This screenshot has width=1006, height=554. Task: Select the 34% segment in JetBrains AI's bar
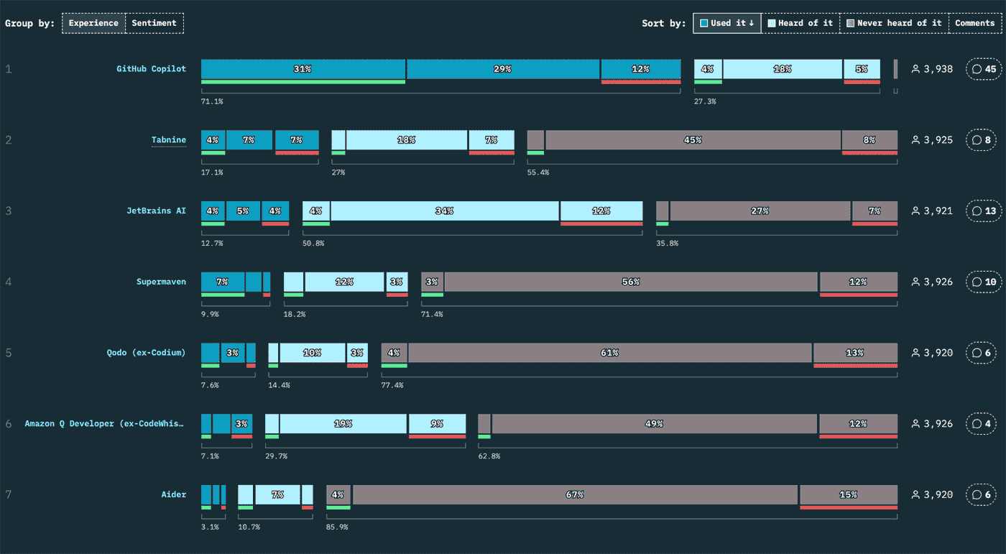click(x=445, y=211)
